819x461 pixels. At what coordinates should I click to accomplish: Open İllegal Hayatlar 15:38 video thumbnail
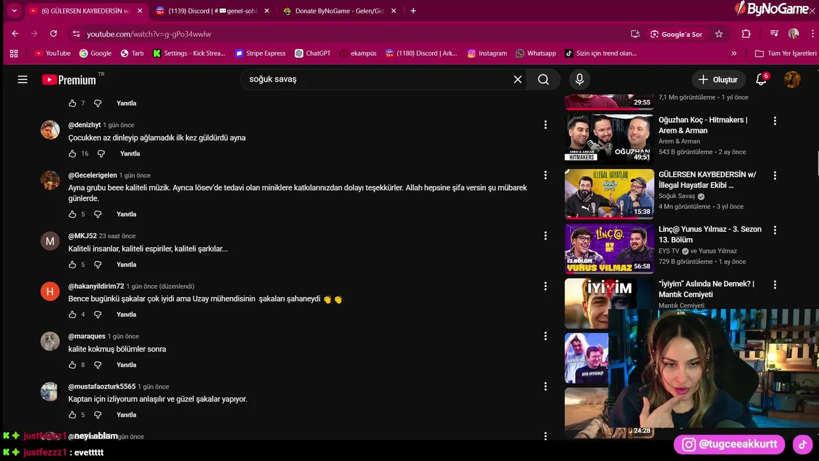pos(609,193)
